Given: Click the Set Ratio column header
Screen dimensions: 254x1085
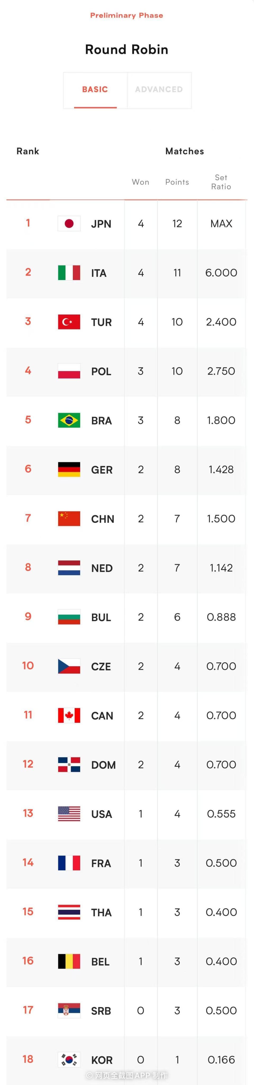Looking at the screenshot, I should [x=221, y=182].
